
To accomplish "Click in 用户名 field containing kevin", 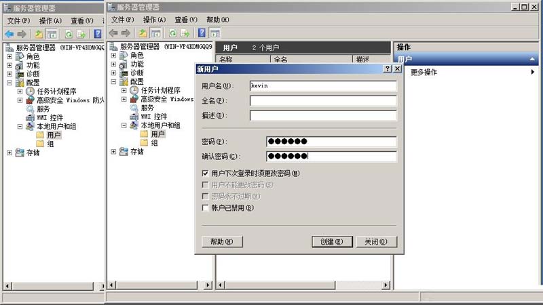I will 323,86.
